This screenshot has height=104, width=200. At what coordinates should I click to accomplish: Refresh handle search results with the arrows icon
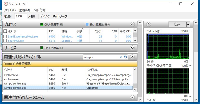(x=125, y=57)
